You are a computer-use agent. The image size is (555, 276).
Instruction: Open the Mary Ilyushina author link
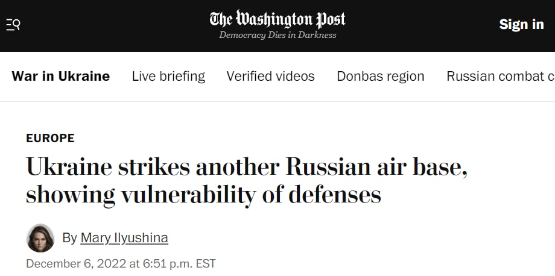click(x=124, y=238)
